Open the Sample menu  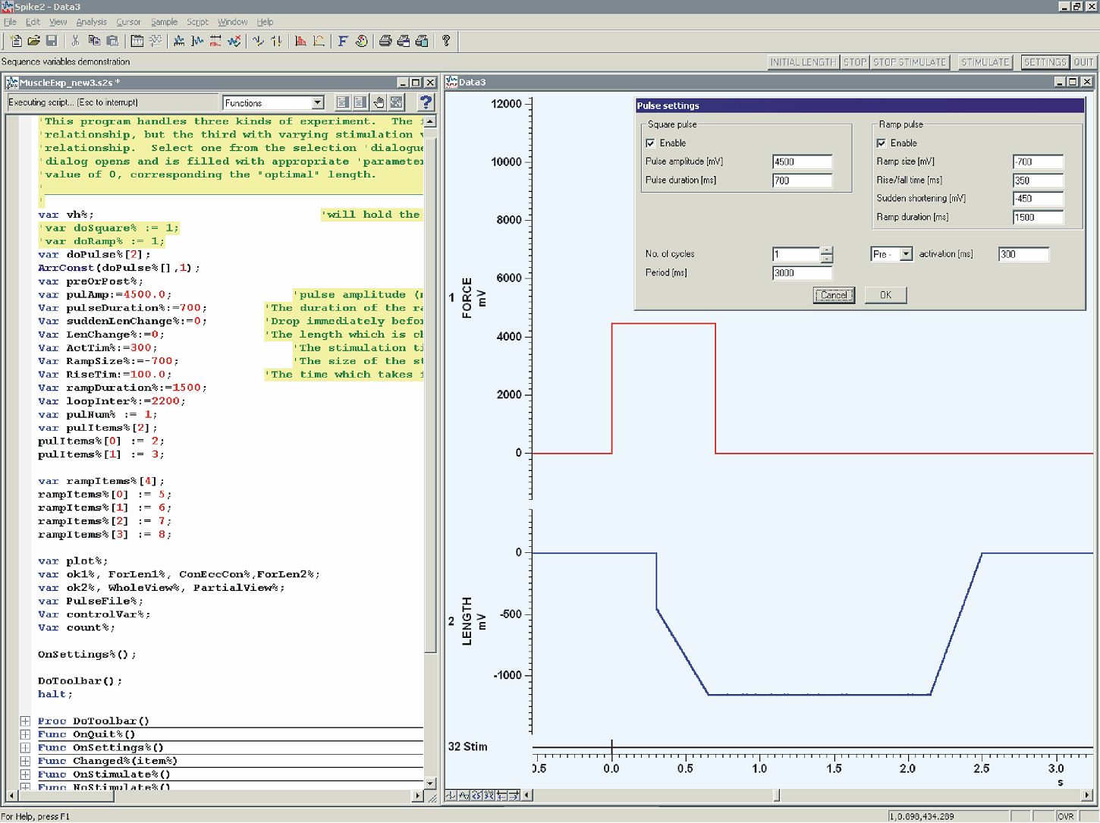point(163,21)
